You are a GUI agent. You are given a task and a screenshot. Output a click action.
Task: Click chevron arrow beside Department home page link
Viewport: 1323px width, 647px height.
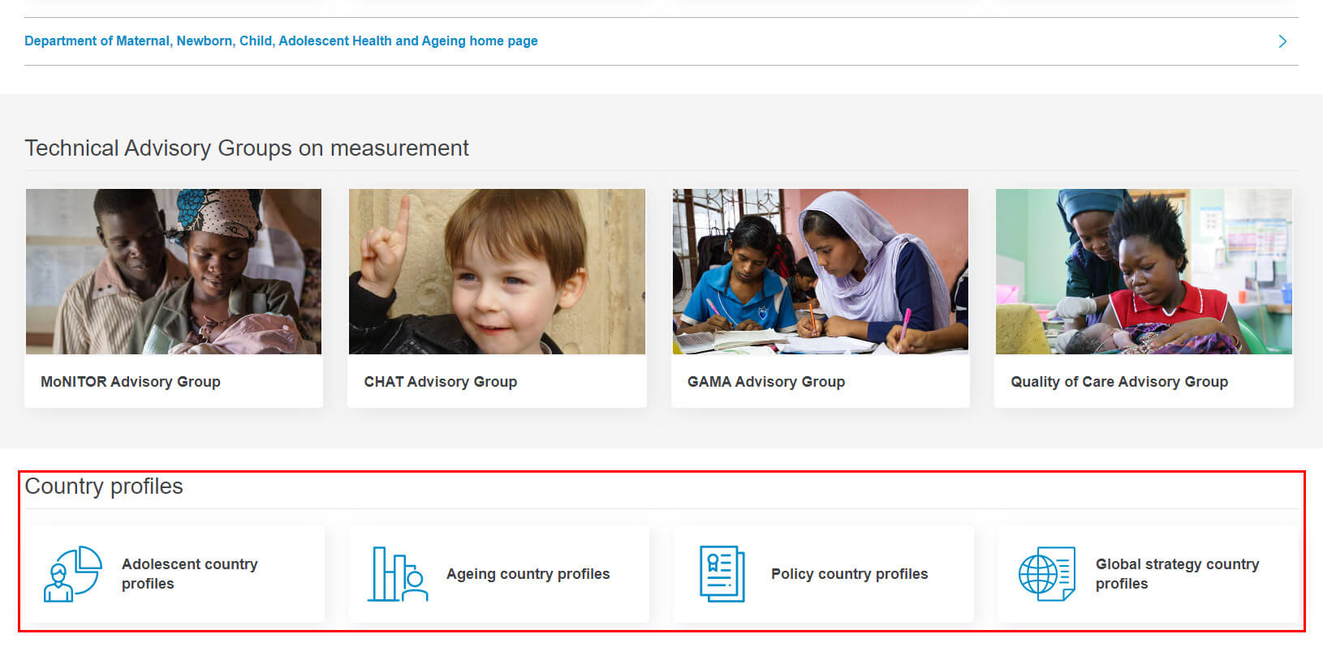1282,41
